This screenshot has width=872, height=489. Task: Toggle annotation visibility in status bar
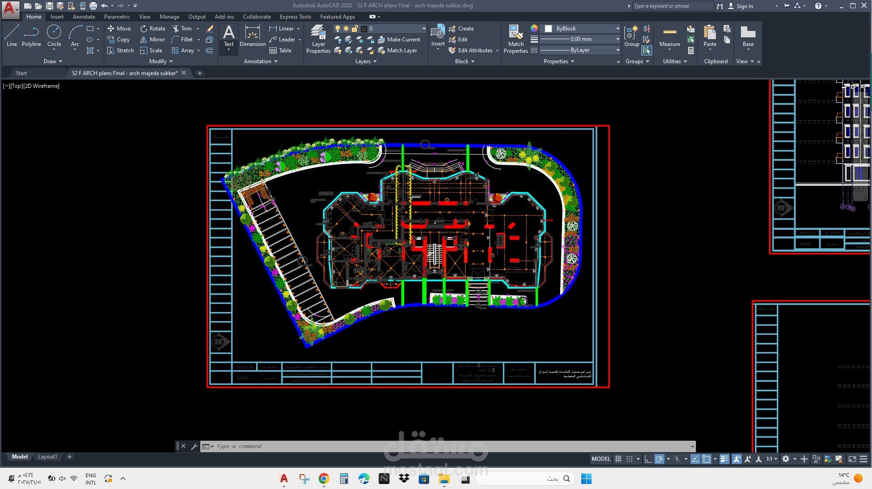click(736, 459)
